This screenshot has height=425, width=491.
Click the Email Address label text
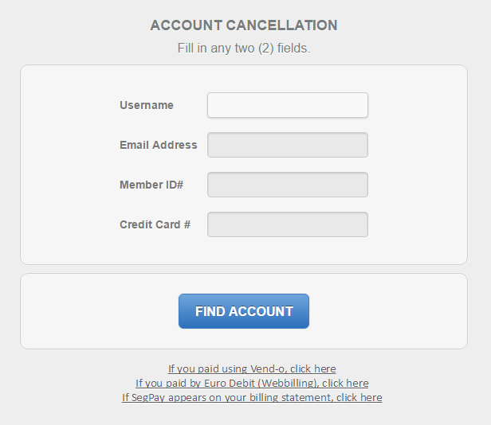158,145
